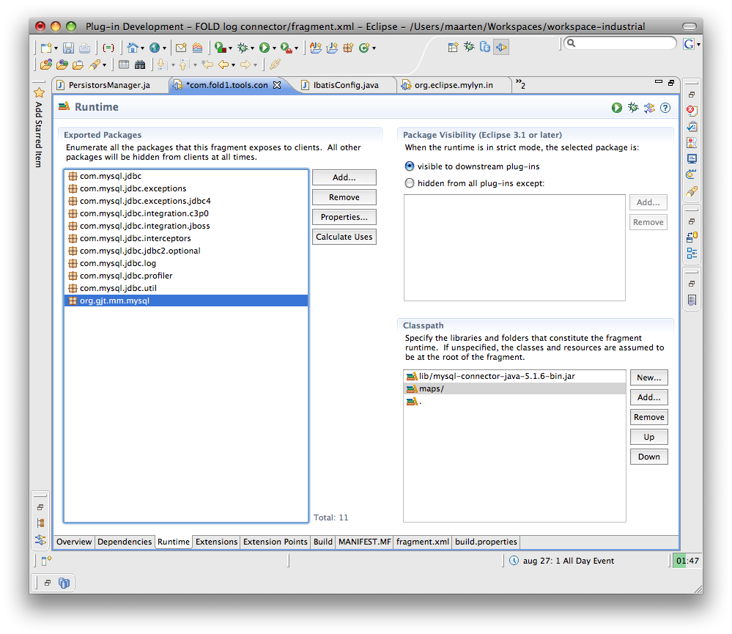The width and height of the screenshot is (732, 634).
Task: Expand the Run configurations dropdown arrow
Action: (x=274, y=48)
